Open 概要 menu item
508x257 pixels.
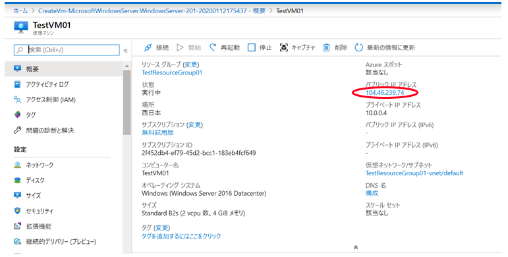coord(63,69)
